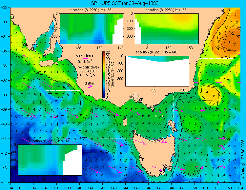
Task: Click the 134 longitude axis label
Action: (10, 188)
